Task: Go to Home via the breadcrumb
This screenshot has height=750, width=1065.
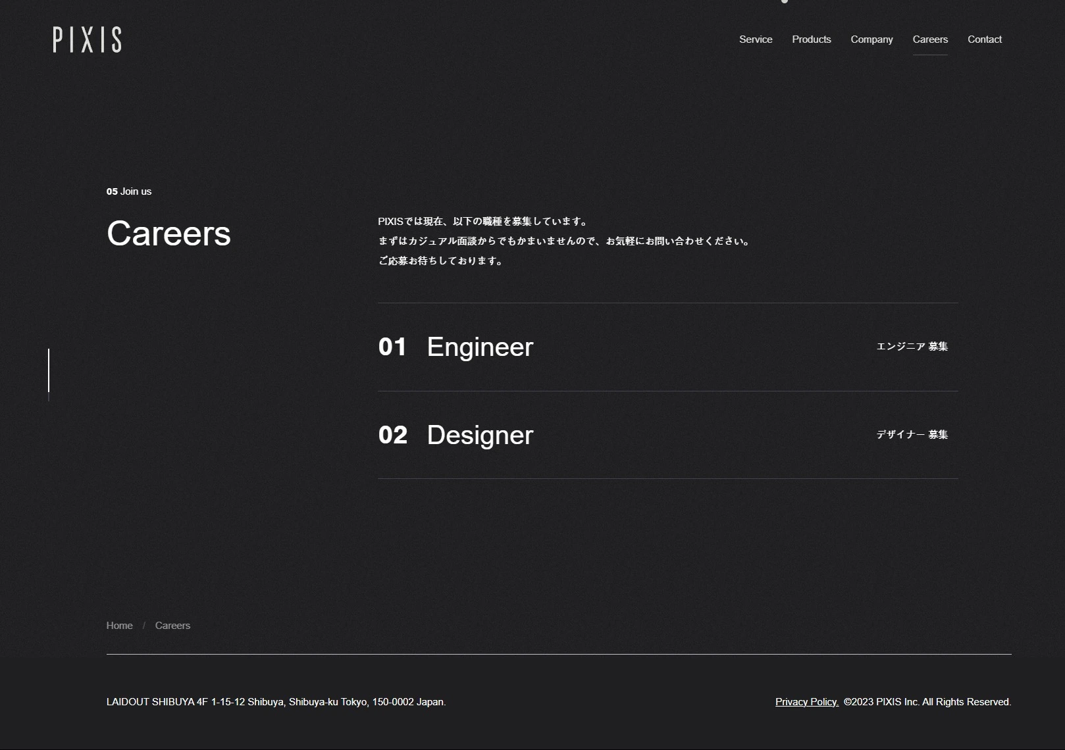Action: (119, 626)
